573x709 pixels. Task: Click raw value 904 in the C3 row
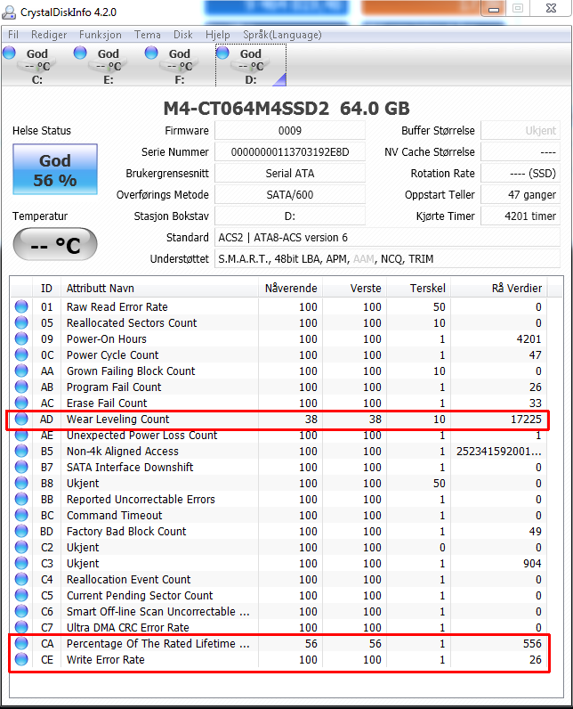tap(532, 563)
